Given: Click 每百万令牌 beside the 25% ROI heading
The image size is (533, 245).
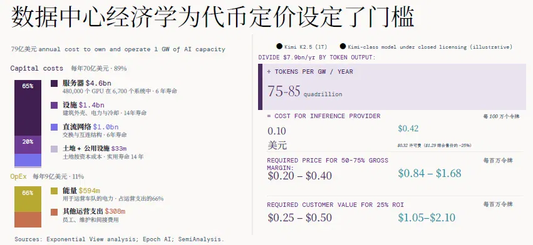Looking at the screenshot, I should click(x=498, y=204).
